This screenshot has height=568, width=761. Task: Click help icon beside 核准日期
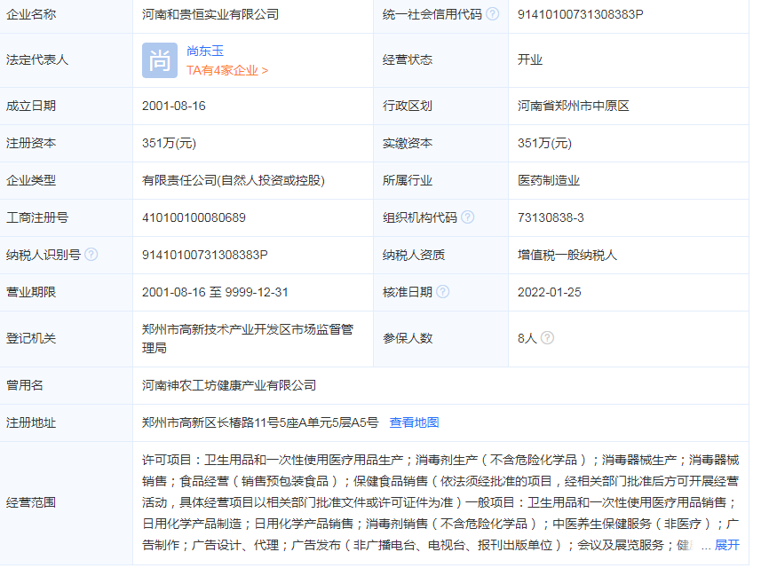[442, 291]
